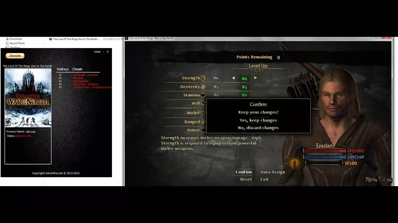
Task: Click the Armor shield icon
Action: coord(203,130)
